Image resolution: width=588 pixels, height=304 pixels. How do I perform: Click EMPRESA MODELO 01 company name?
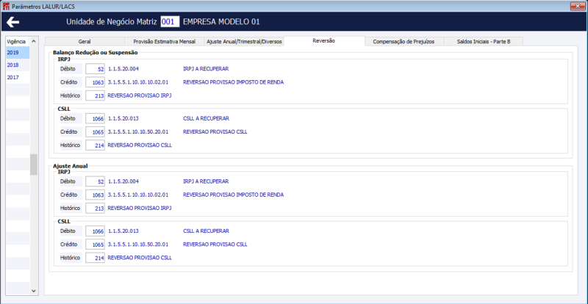[x=221, y=22]
